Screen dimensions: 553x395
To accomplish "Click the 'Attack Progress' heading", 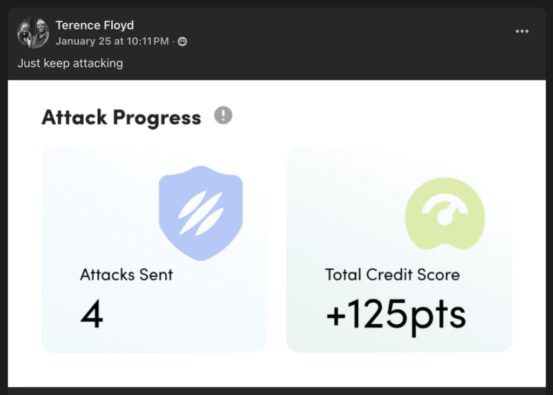I will [x=121, y=117].
